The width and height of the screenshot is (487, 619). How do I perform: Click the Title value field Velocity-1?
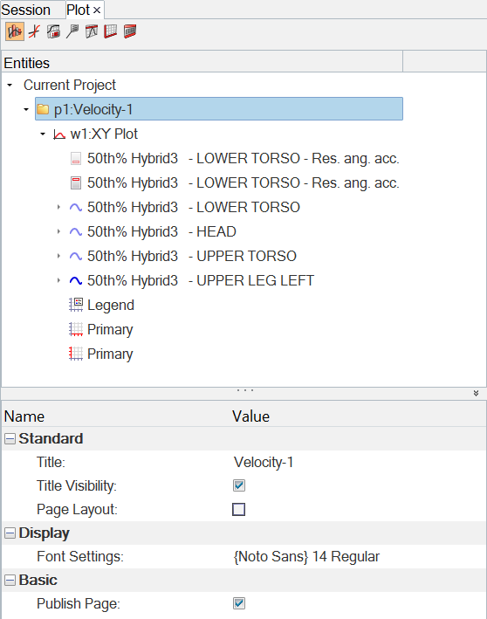click(x=264, y=462)
